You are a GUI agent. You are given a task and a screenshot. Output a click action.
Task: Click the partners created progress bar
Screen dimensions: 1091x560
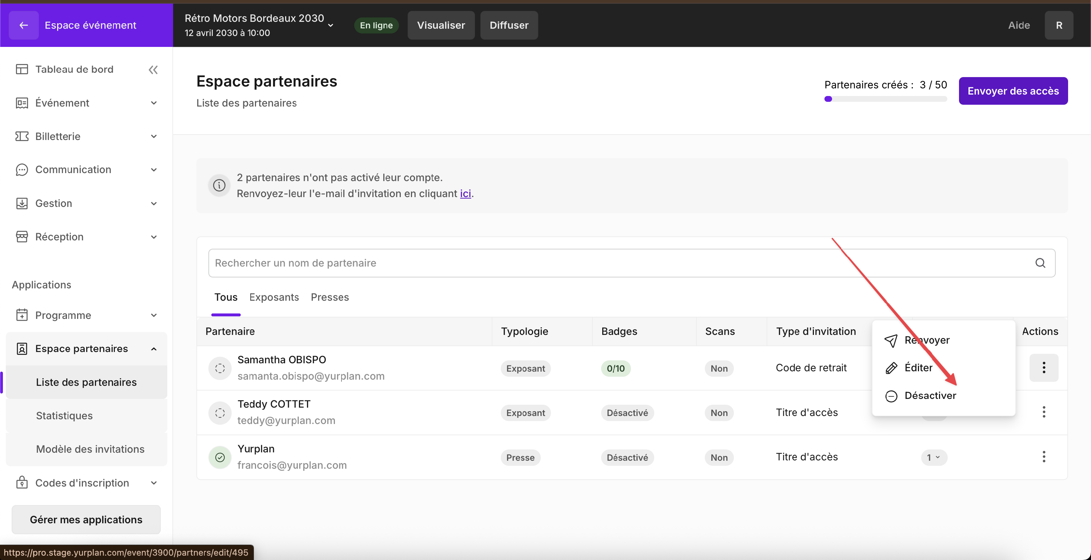tap(885, 99)
